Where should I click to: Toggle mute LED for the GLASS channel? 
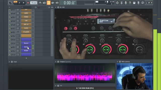tap(10, 28)
